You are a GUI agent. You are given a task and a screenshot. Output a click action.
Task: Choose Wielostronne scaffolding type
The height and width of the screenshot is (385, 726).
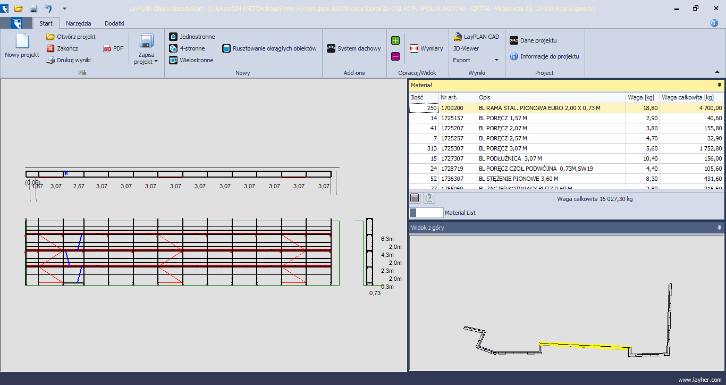click(x=173, y=60)
